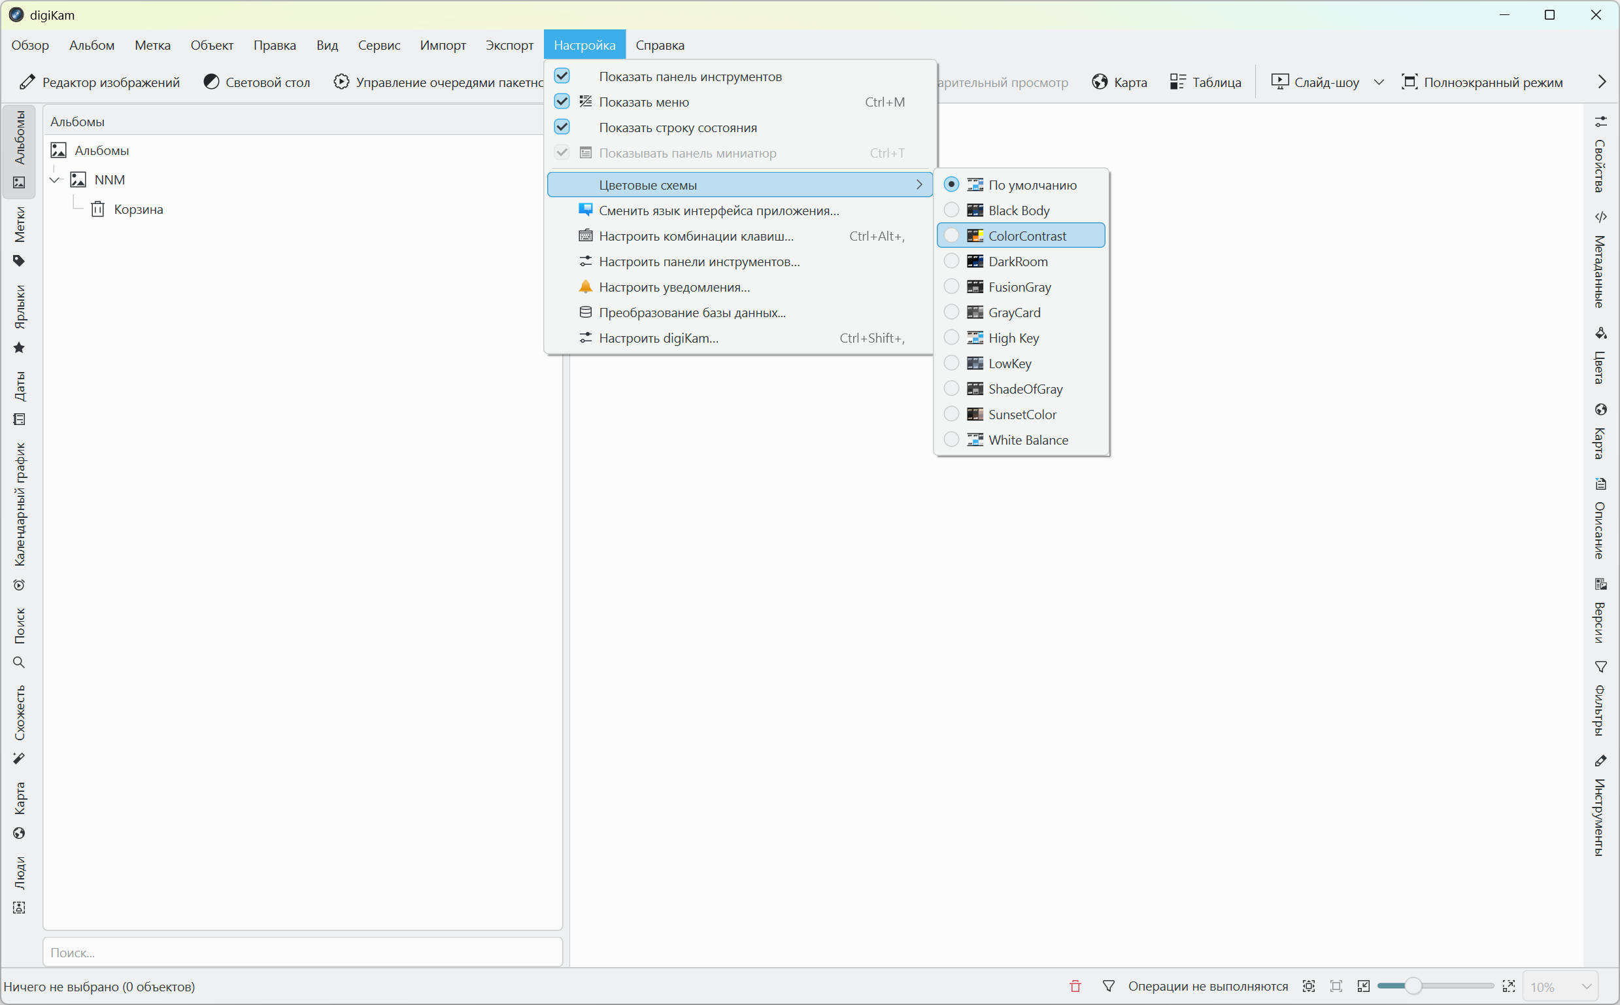
Task: Open the Filters (Фильтры) right sidebar tab
Action: (1601, 698)
